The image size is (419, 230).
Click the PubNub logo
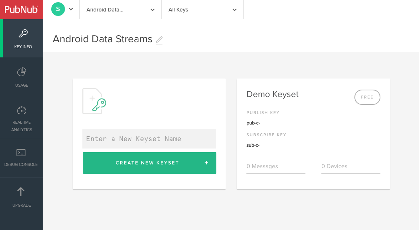(21, 10)
